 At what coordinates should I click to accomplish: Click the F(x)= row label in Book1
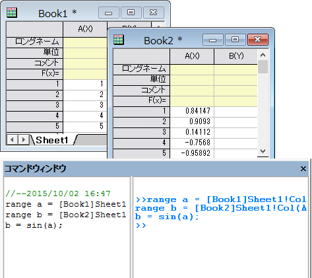point(35,74)
